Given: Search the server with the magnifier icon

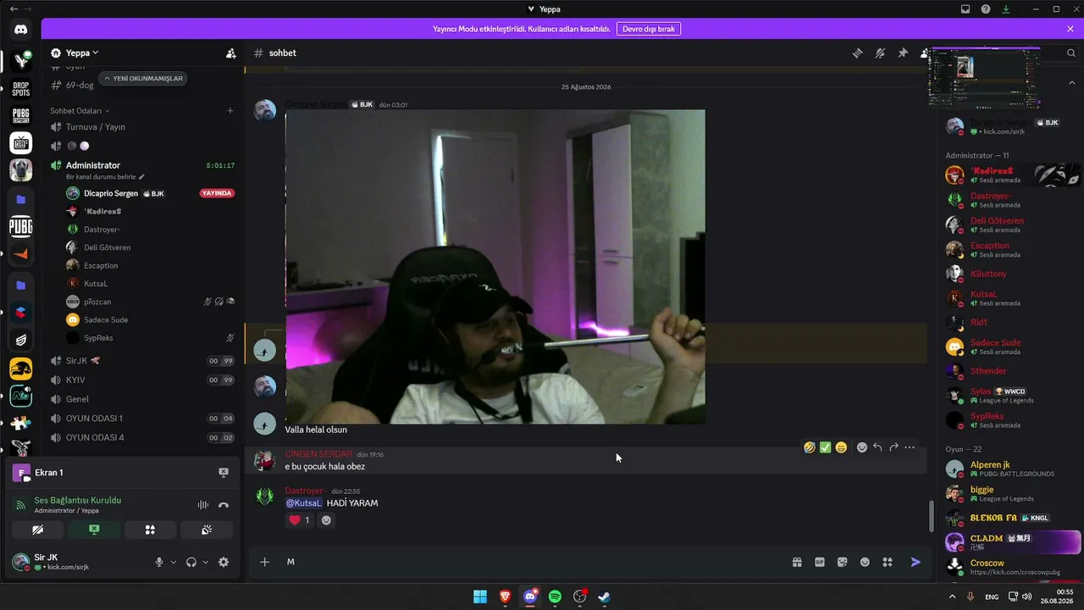Looking at the screenshot, I should (x=1071, y=53).
